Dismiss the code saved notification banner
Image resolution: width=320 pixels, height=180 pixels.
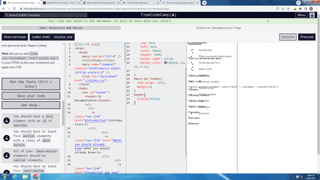(268, 21)
